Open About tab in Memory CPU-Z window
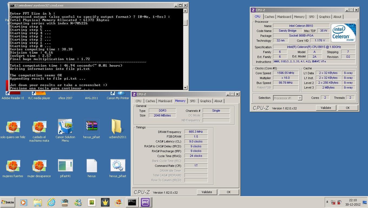 tap(218, 101)
